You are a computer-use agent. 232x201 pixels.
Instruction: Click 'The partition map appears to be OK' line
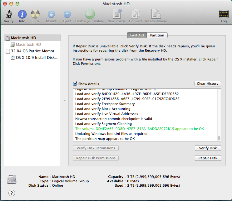(x=105, y=139)
